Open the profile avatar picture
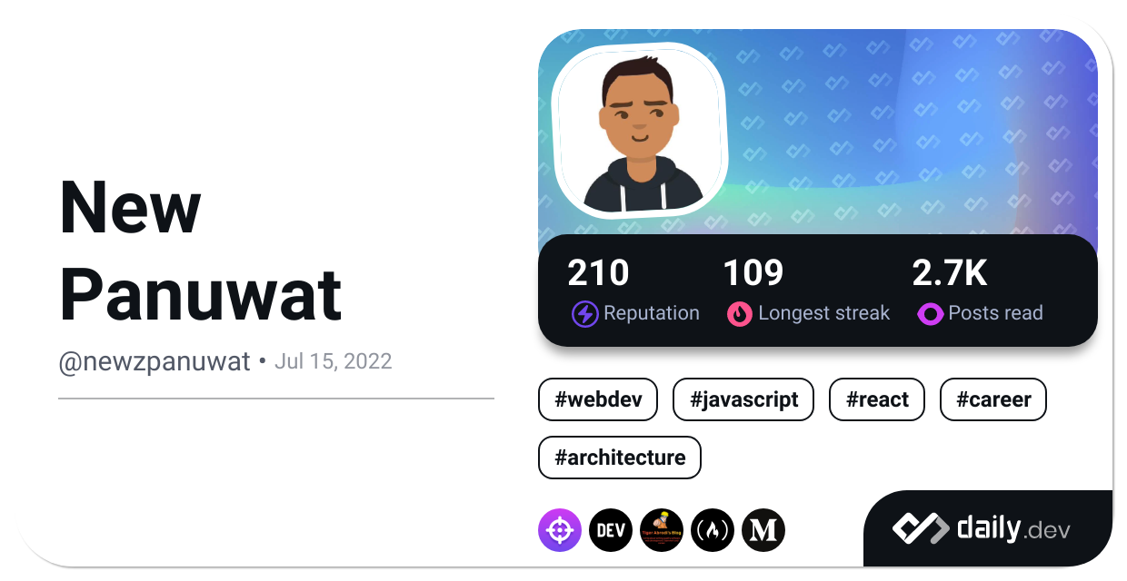This screenshot has height=581, width=1127. coord(642,130)
